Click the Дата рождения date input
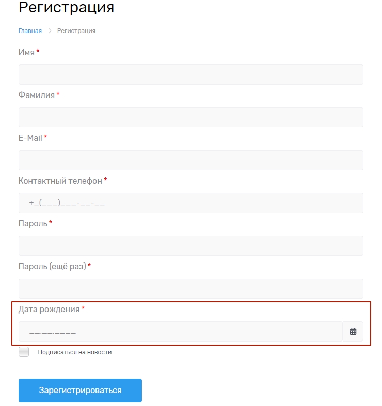 click(180, 332)
